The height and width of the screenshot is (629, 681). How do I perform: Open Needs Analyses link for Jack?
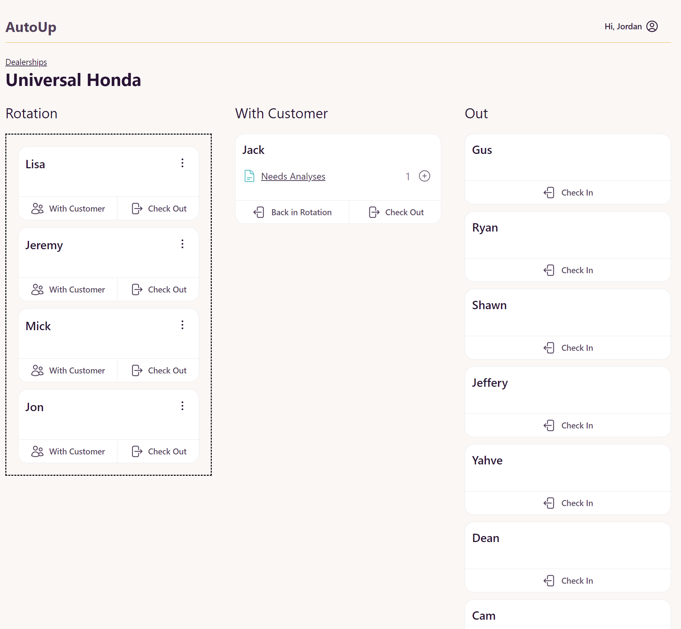pyautogui.click(x=293, y=176)
